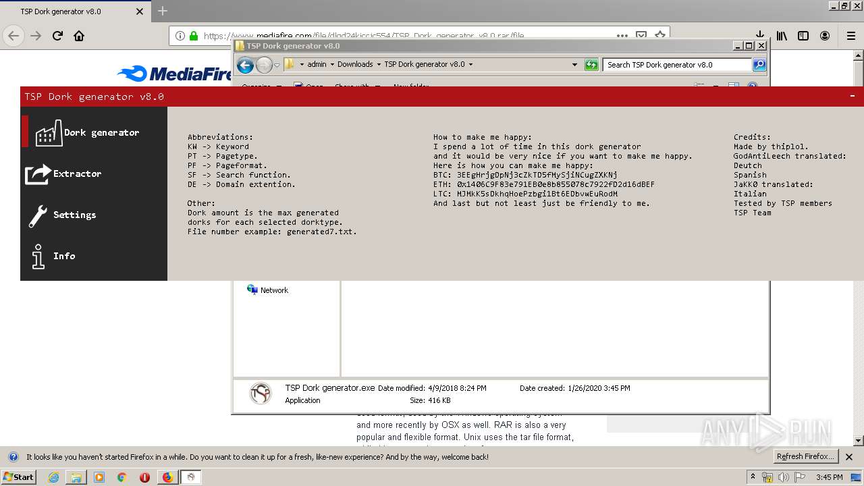Screen dimensions: 864x486
Task: Click the share-arrow Extractor icon
Action: [x=38, y=174]
